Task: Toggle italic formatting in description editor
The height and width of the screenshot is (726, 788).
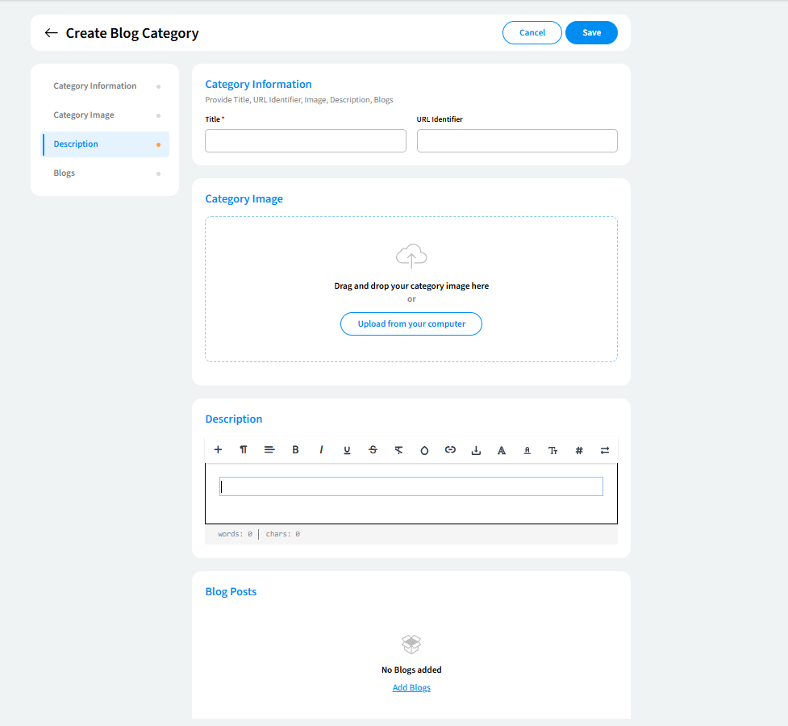Action: (x=321, y=450)
